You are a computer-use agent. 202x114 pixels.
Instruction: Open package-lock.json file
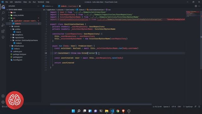[x=20, y=54]
